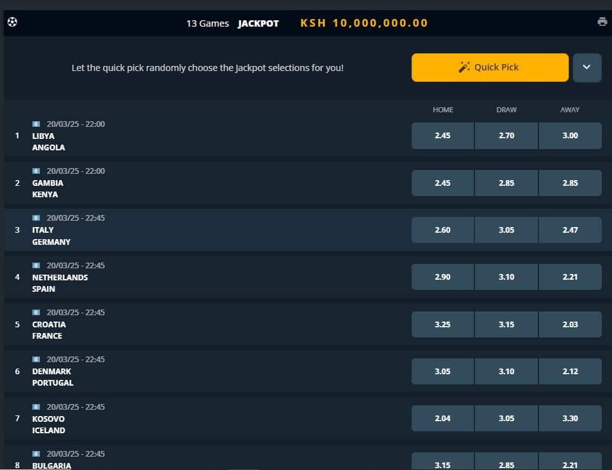Click the magic wand icon on Quick Pick

[x=463, y=67]
